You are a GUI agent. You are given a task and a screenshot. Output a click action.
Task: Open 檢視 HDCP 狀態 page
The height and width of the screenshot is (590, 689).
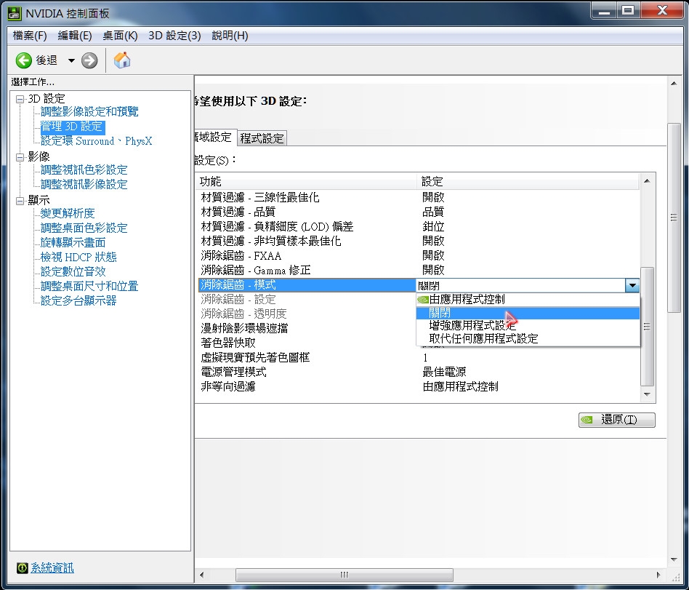pyautogui.click(x=78, y=257)
